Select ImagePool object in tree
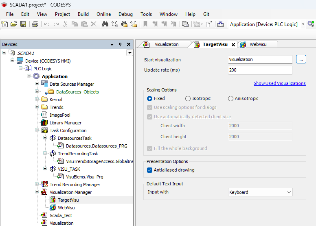This screenshot has height=226, width=316. [60, 115]
